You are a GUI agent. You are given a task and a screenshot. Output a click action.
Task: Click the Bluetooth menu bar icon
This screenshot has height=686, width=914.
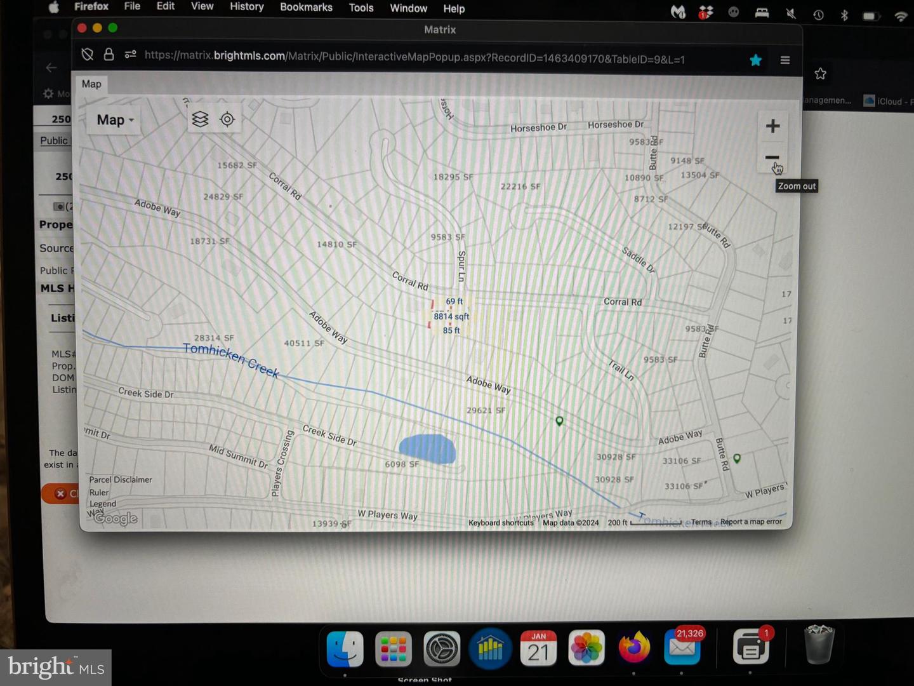pos(844,15)
